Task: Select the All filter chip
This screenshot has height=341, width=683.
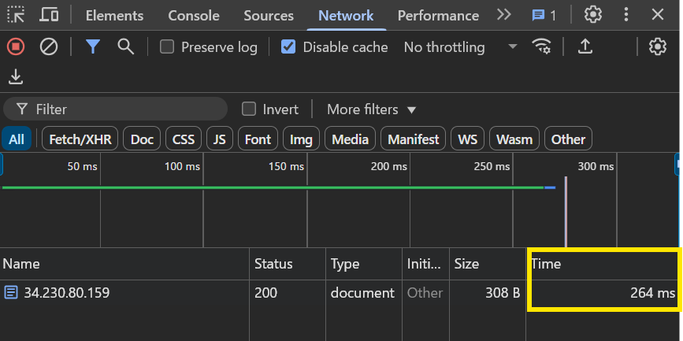Action: (17, 139)
